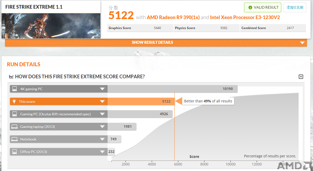Click the trophy icon on This score row
313x171 pixels.
coord(14,101)
